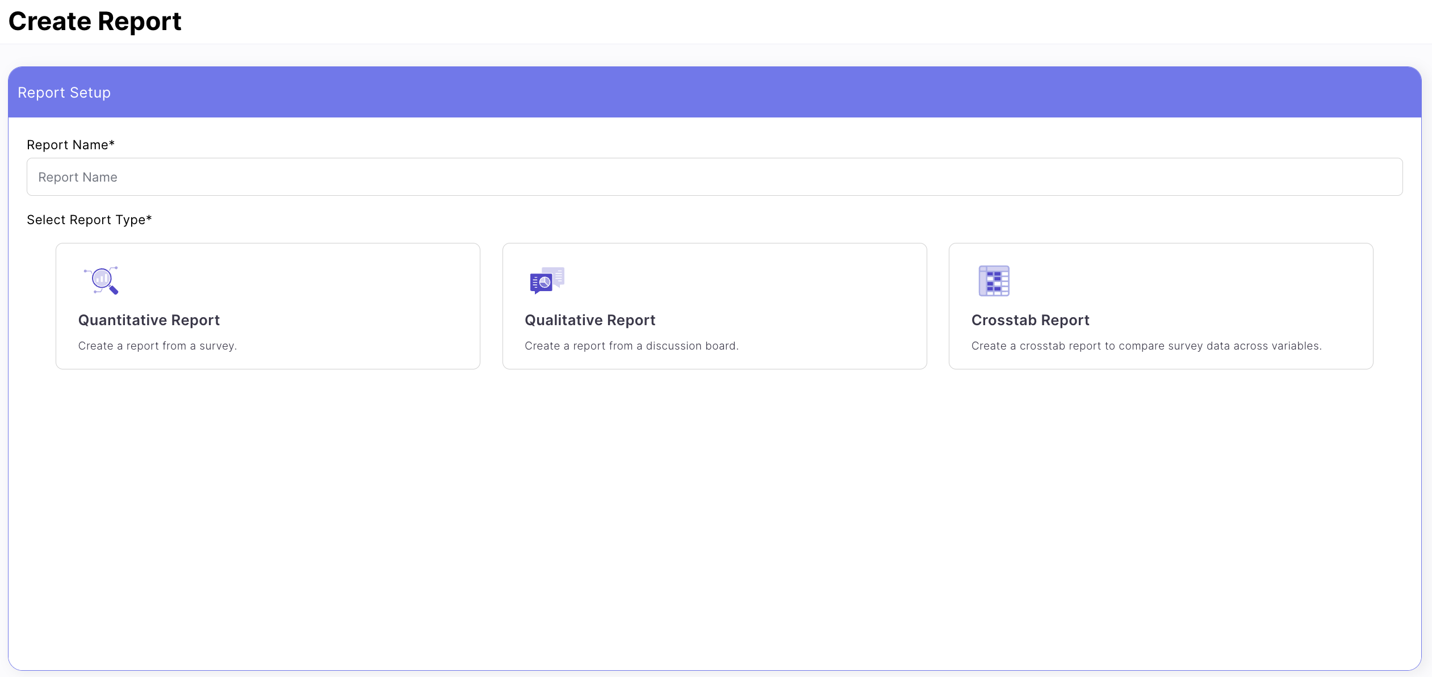The width and height of the screenshot is (1432, 677).
Task: Choose the Crosstab Report option
Action: 1161,306
